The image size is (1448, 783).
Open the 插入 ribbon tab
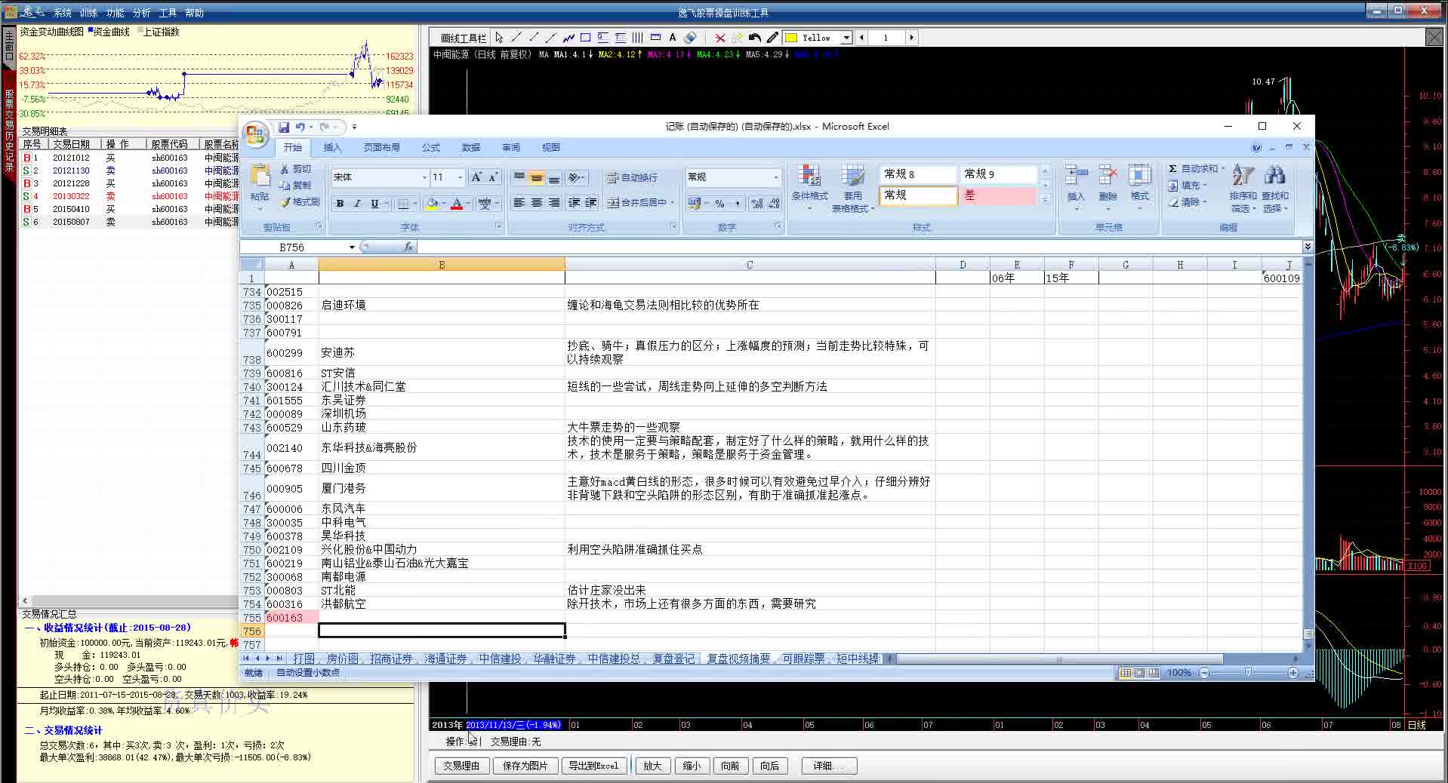tap(332, 148)
